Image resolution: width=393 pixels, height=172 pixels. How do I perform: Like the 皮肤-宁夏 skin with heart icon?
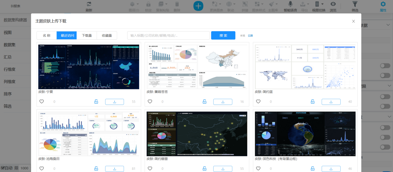click(41, 101)
